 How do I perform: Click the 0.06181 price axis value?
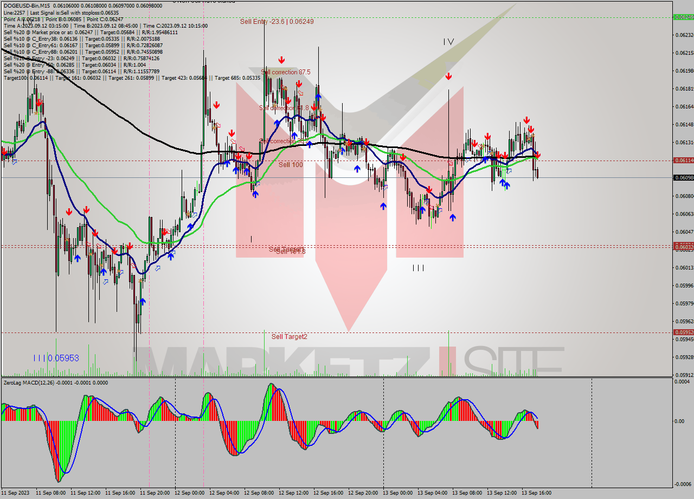(684, 88)
